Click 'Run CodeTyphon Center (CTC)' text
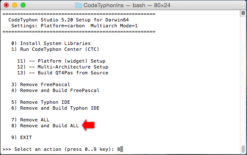 [60, 49]
